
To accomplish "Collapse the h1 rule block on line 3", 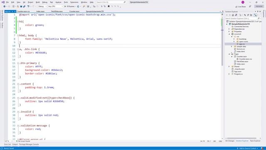I will pos(18,22).
